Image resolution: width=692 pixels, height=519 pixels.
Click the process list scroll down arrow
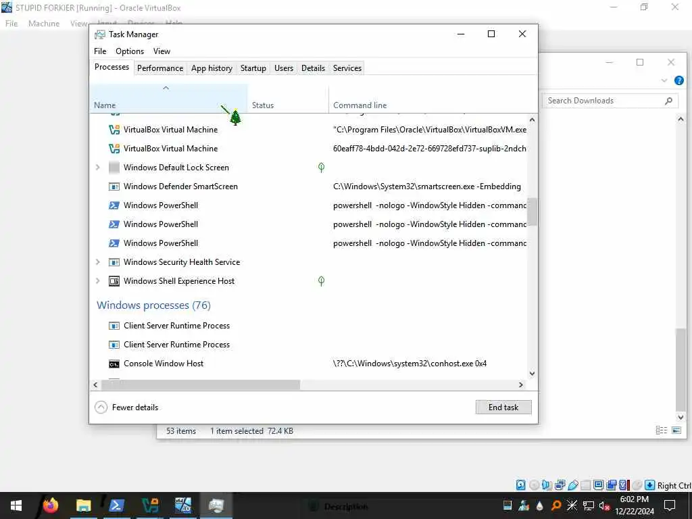tap(533, 373)
